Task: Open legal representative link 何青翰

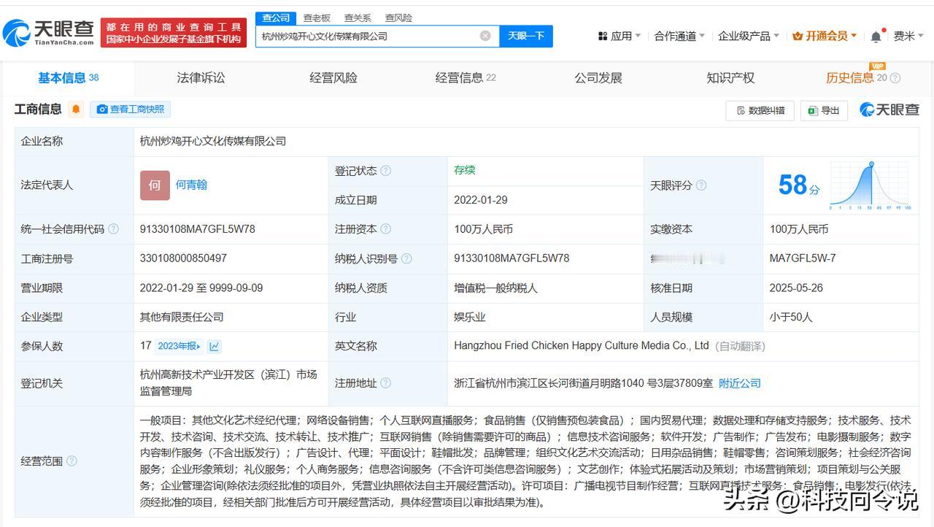Action: [x=191, y=185]
